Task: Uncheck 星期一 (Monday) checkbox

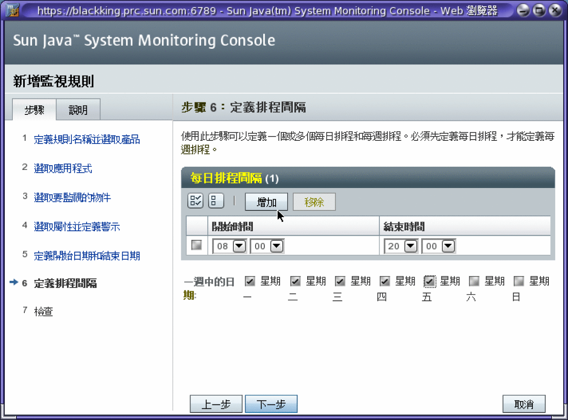Action: 250,281
